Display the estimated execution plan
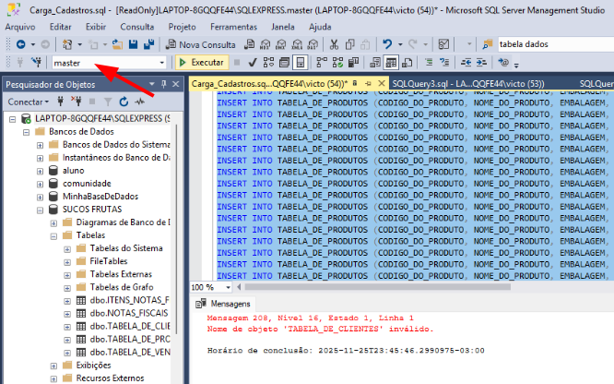 pos(268,63)
